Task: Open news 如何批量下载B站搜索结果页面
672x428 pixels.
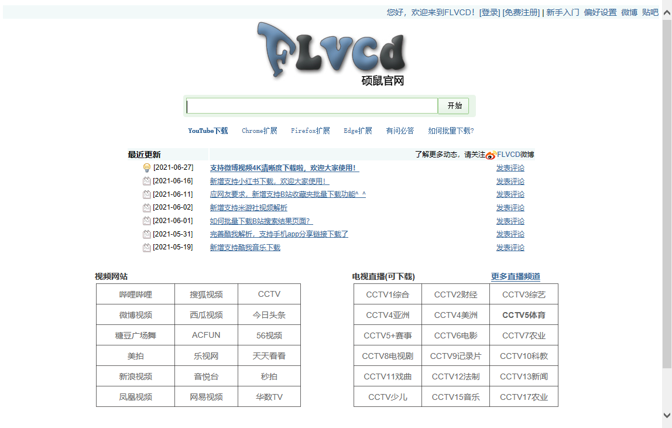Action: coord(262,221)
